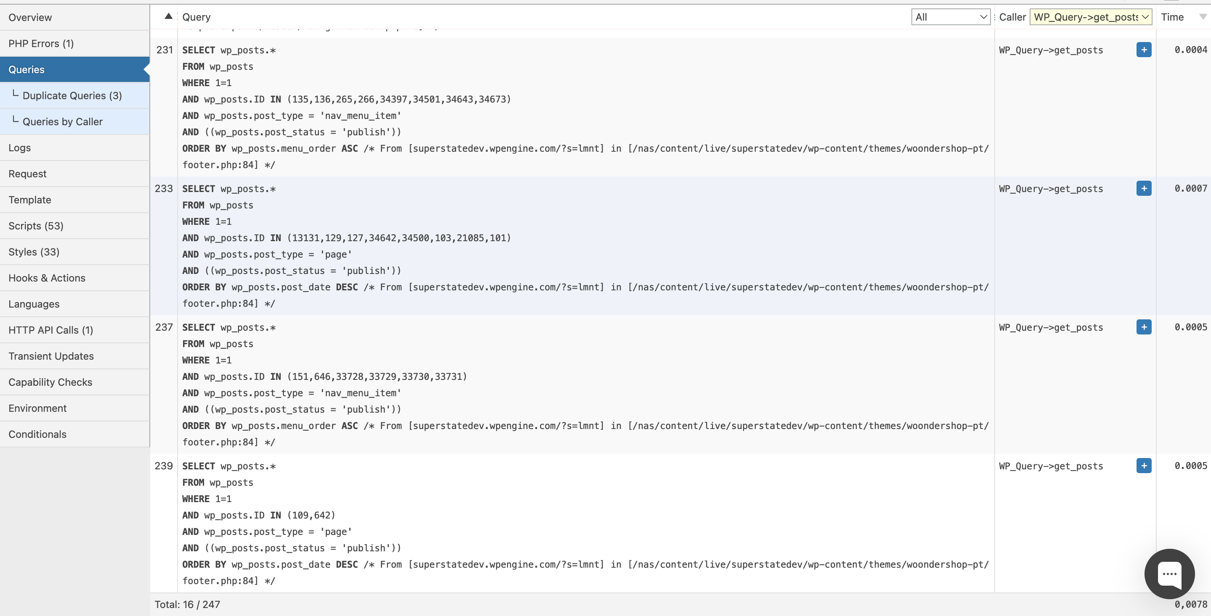Screen dimensions: 1211x616
Task: Open the Duplicate Queries section
Action: [72, 95]
